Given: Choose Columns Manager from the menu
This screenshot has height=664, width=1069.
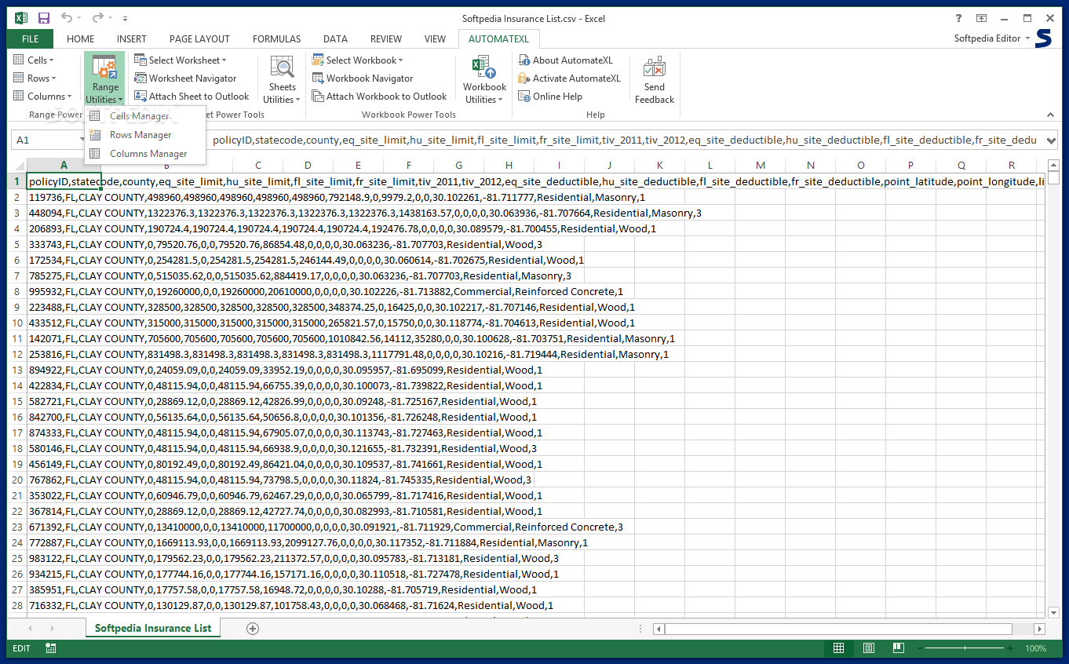Looking at the screenshot, I should [145, 154].
